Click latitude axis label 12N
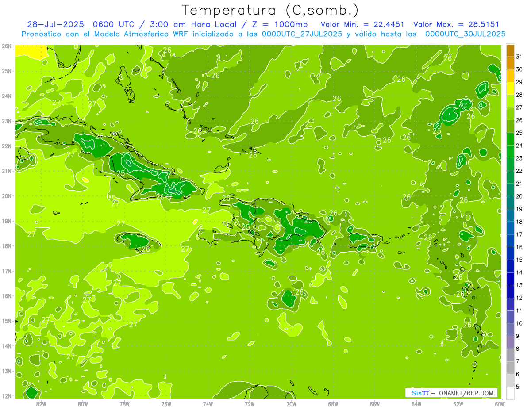531x410 pixels. [7, 396]
